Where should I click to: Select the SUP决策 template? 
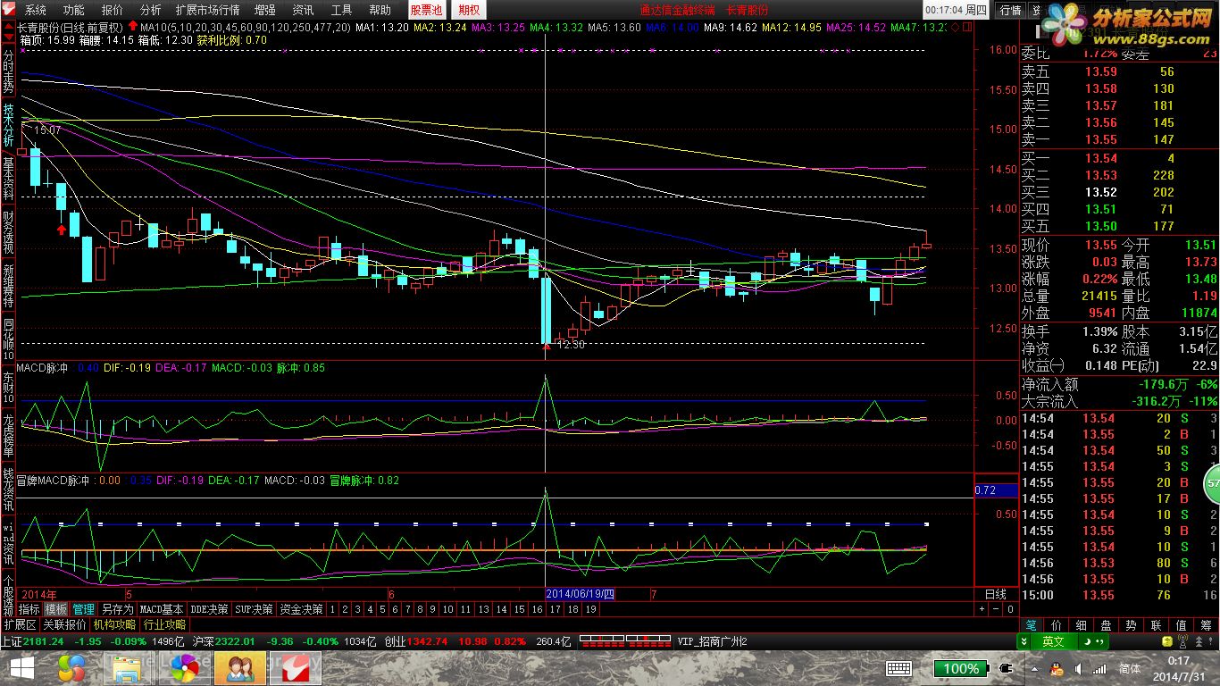tap(255, 609)
